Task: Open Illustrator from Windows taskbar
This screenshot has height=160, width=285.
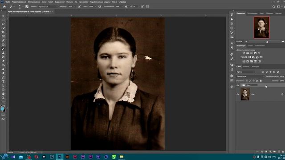Action: [67, 156]
